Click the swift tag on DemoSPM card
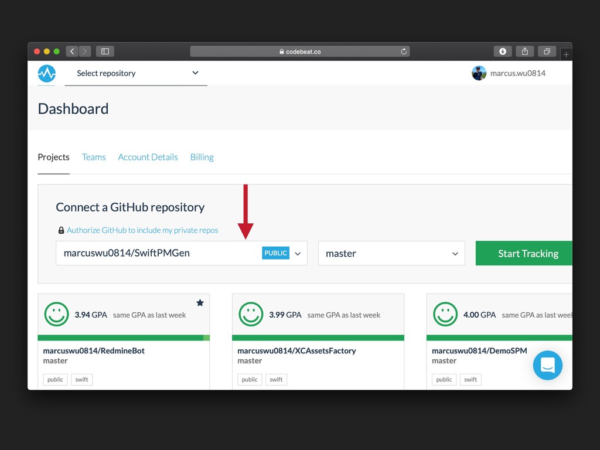 471,380
